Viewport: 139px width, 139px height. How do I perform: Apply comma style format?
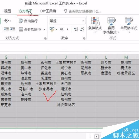click(x=68, y=29)
